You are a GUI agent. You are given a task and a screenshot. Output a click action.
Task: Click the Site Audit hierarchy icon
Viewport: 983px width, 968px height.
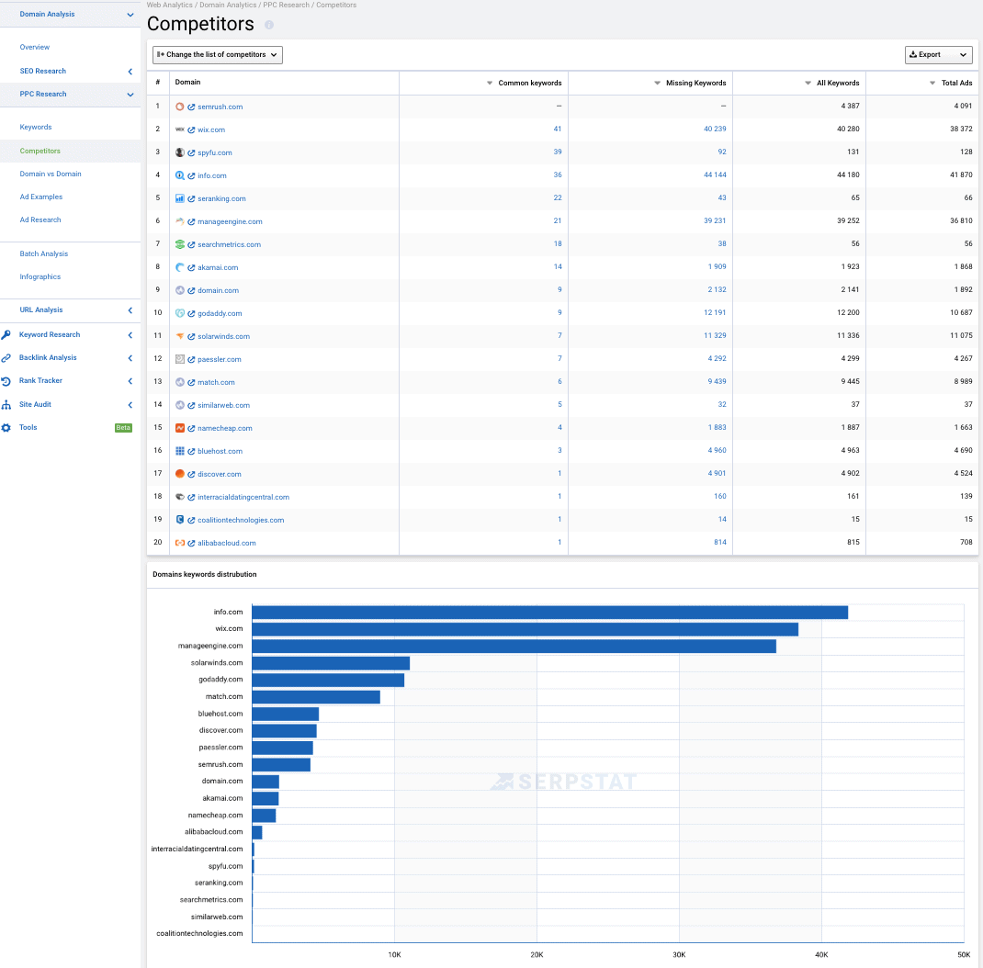[x=6, y=405]
